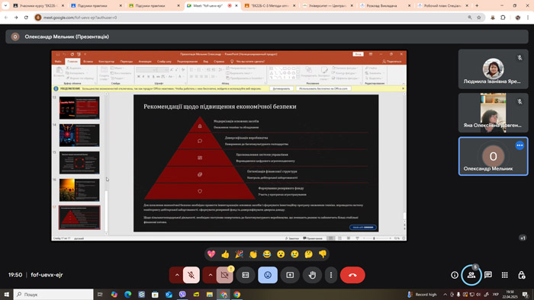Open options on Олександр Мельник tile
Viewport: 534px width, 300px height.
point(520,145)
